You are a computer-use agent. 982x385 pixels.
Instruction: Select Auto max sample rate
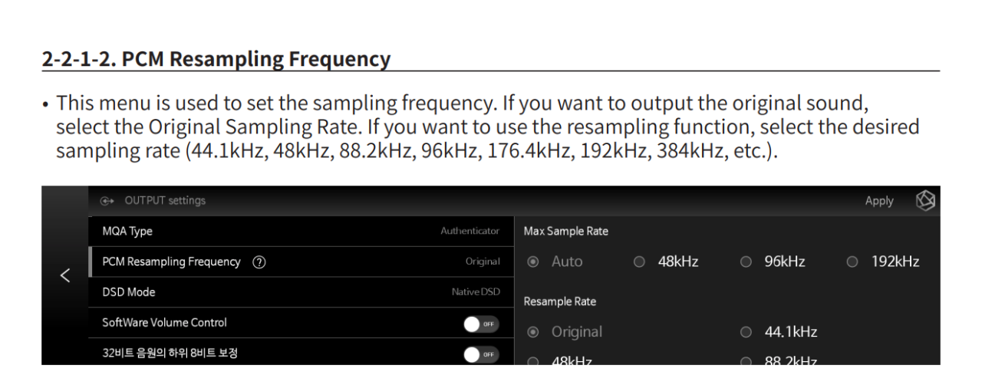tap(555, 262)
